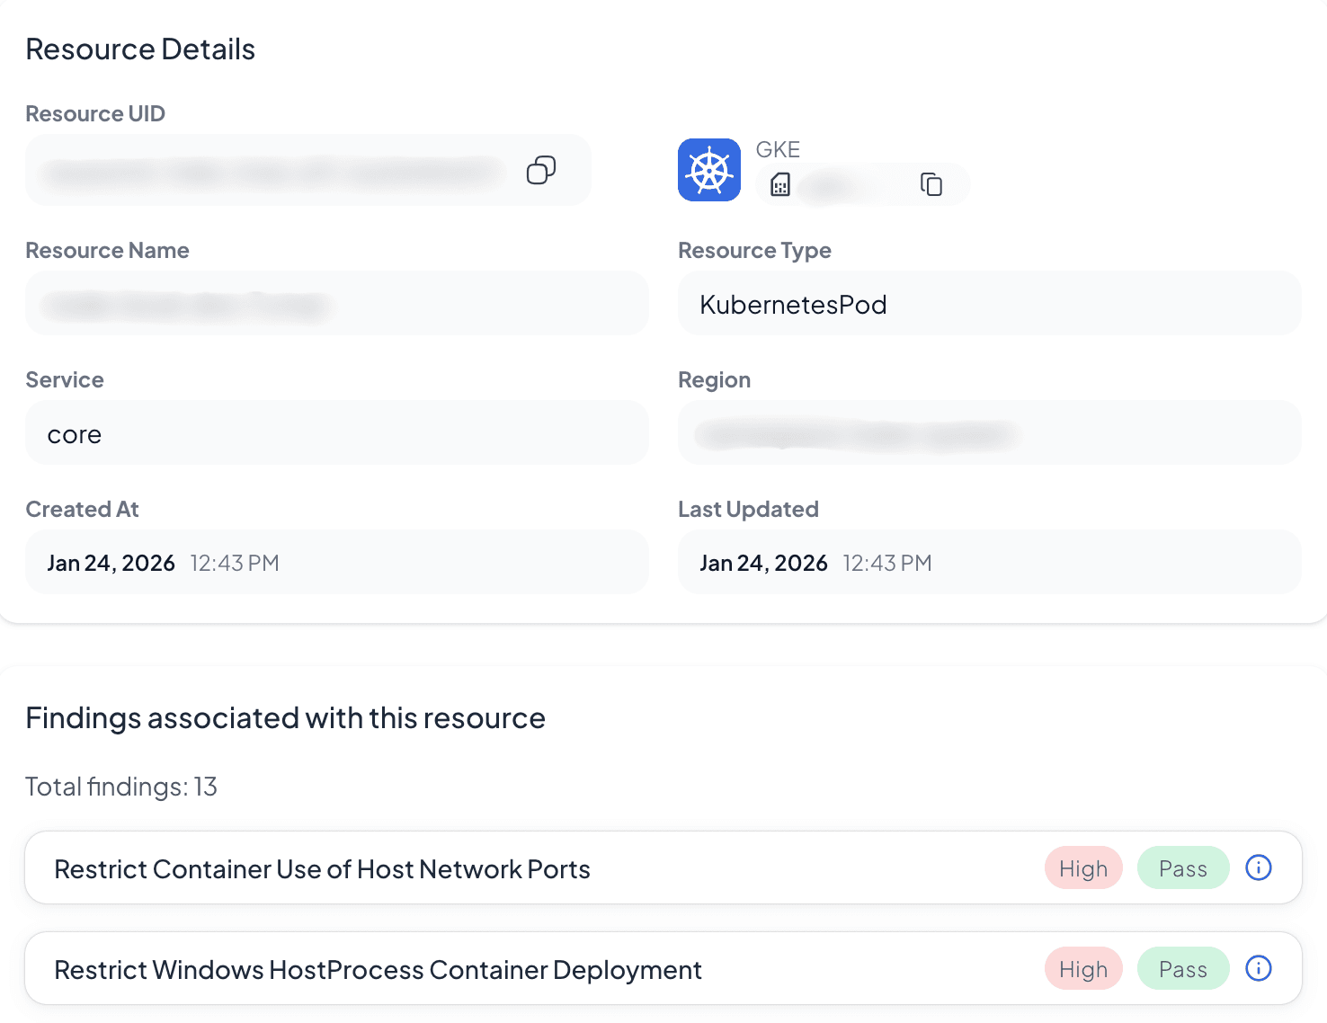The image size is (1327, 1023).
Task: Select the High severity badge on first finding
Action: point(1083,867)
